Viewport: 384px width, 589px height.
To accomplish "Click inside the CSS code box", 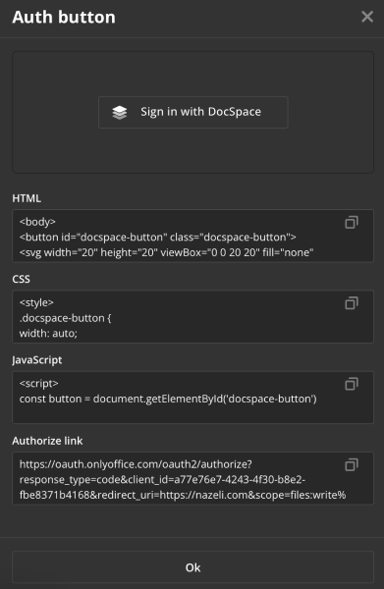I will pyautogui.click(x=193, y=317).
